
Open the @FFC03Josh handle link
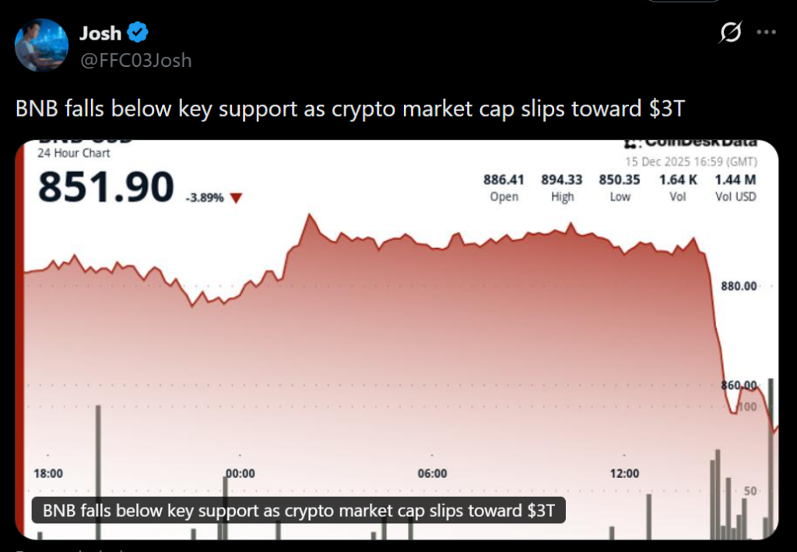135,60
